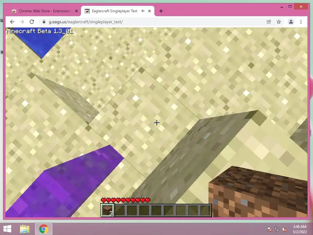Viewport: 313px width, 235px height.
Task: Open the Chrome three-dot menu
Action: pos(301,22)
